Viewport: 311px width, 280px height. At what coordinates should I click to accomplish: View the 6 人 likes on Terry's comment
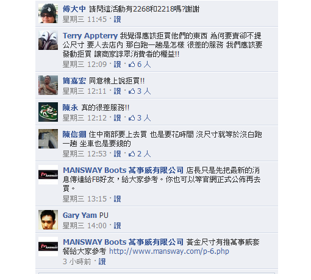tap(144, 65)
